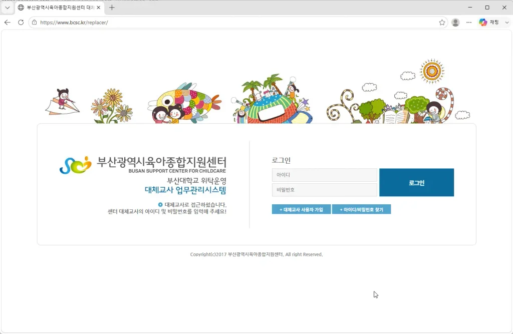Open Copilot 채팅 button
Viewport: 513px width, 334px height.
(x=489, y=22)
